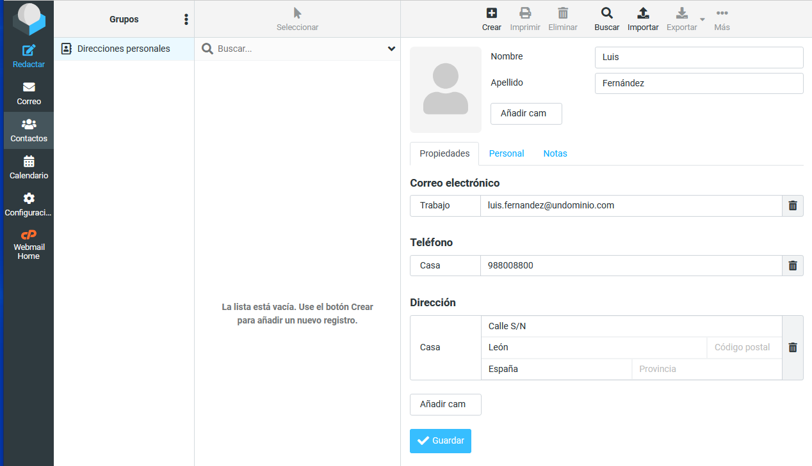Expand search options chevron
The height and width of the screenshot is (466, 812).
point(391,49)
